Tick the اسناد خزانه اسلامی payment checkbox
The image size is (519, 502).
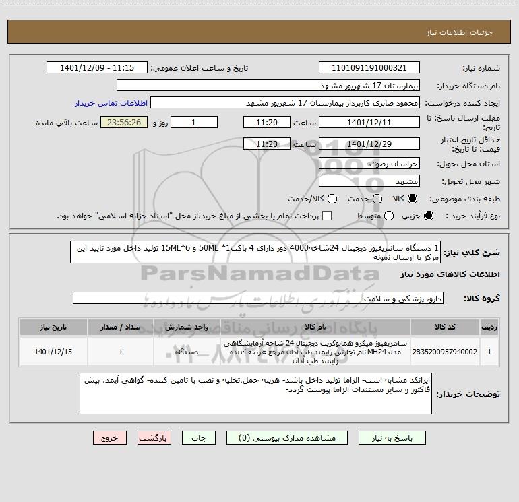coord(327,216)
